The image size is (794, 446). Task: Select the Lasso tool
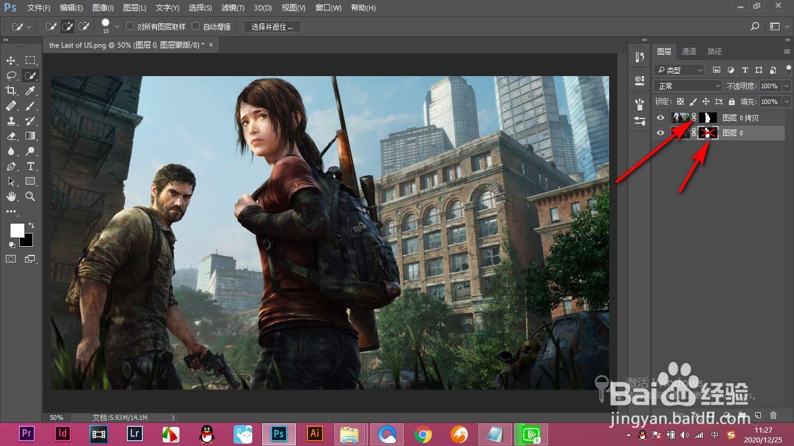click(x=11, y=75)
